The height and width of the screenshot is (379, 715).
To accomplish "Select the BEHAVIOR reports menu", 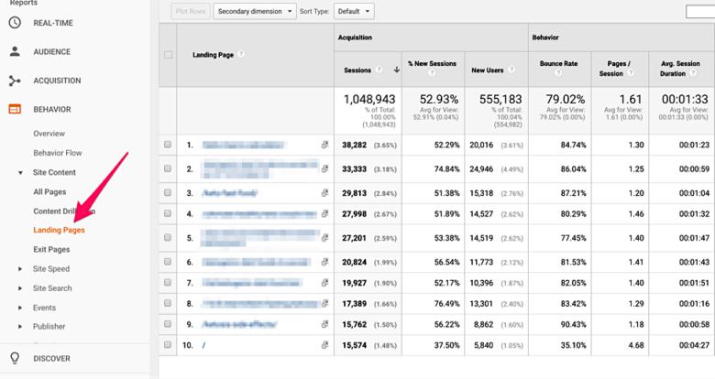I will [x=52, y=109].
